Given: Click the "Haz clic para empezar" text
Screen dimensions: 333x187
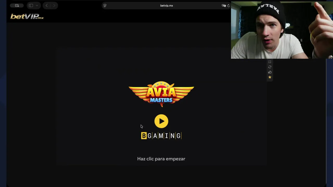Looking at the screenshot, I should coord(161,159).
